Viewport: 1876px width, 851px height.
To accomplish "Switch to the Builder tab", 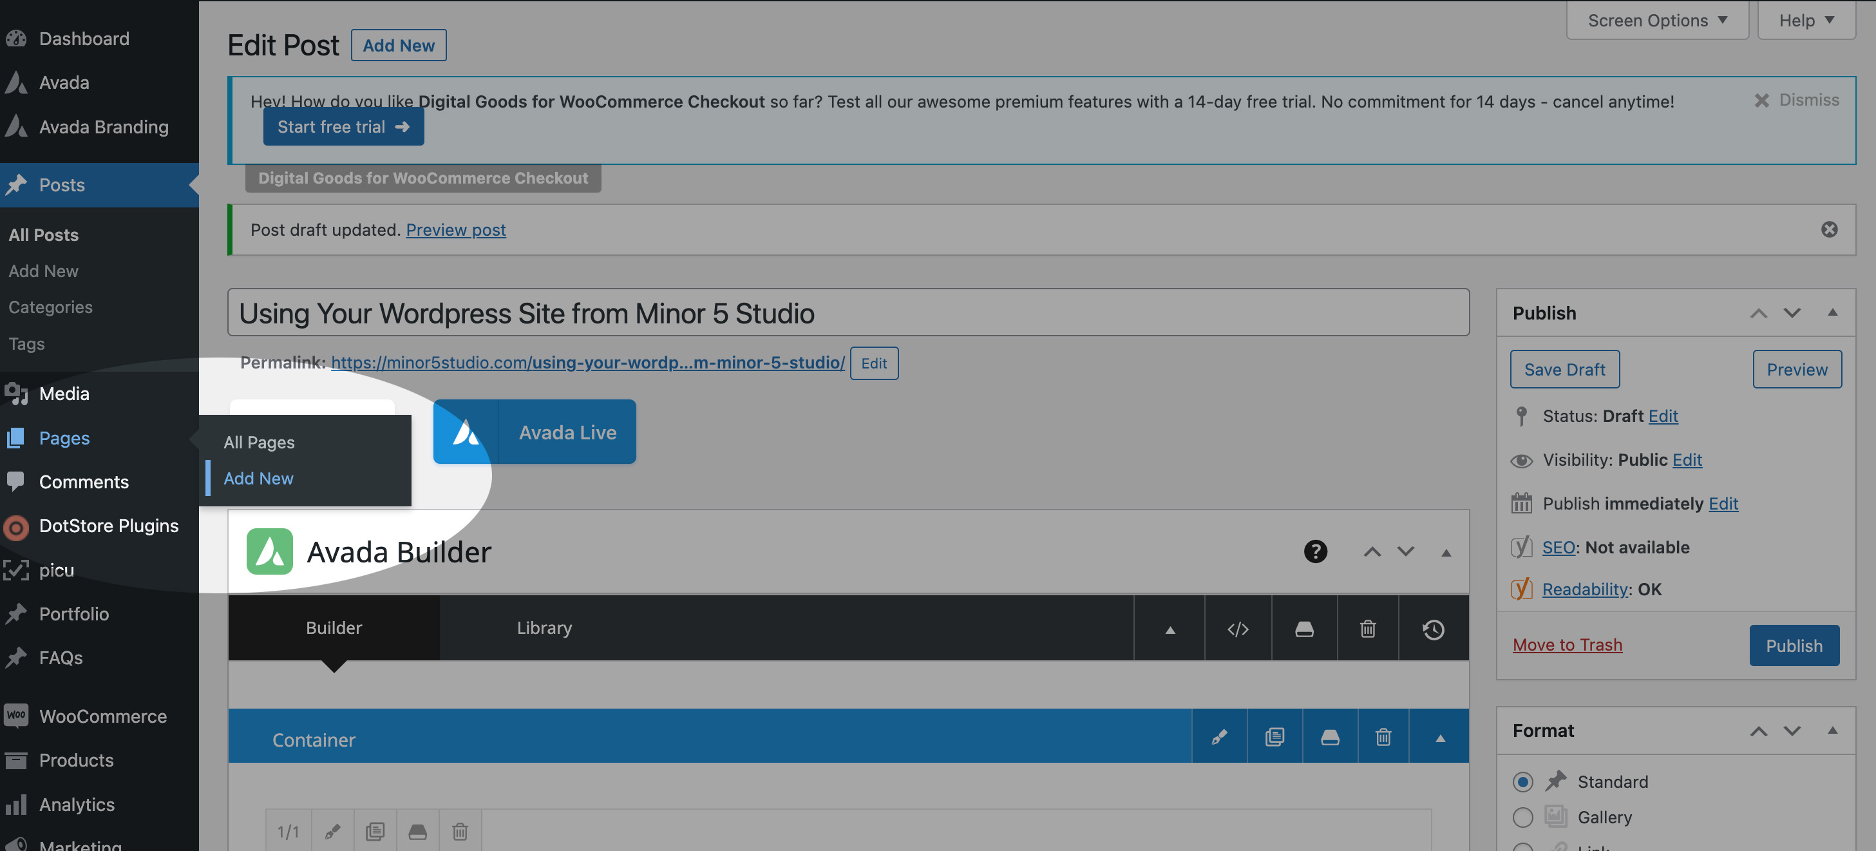I will tap(334, 627).
